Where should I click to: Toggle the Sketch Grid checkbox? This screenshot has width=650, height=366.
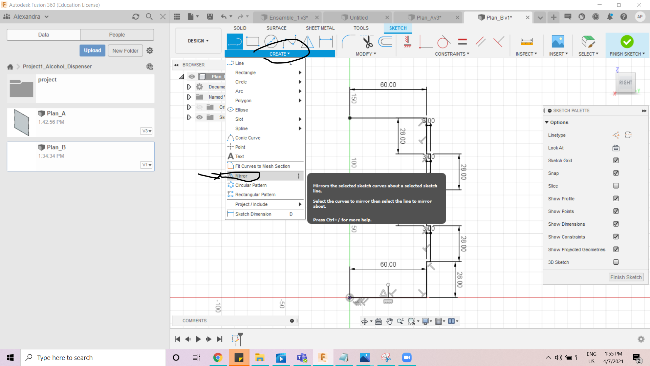pos(616,160)
